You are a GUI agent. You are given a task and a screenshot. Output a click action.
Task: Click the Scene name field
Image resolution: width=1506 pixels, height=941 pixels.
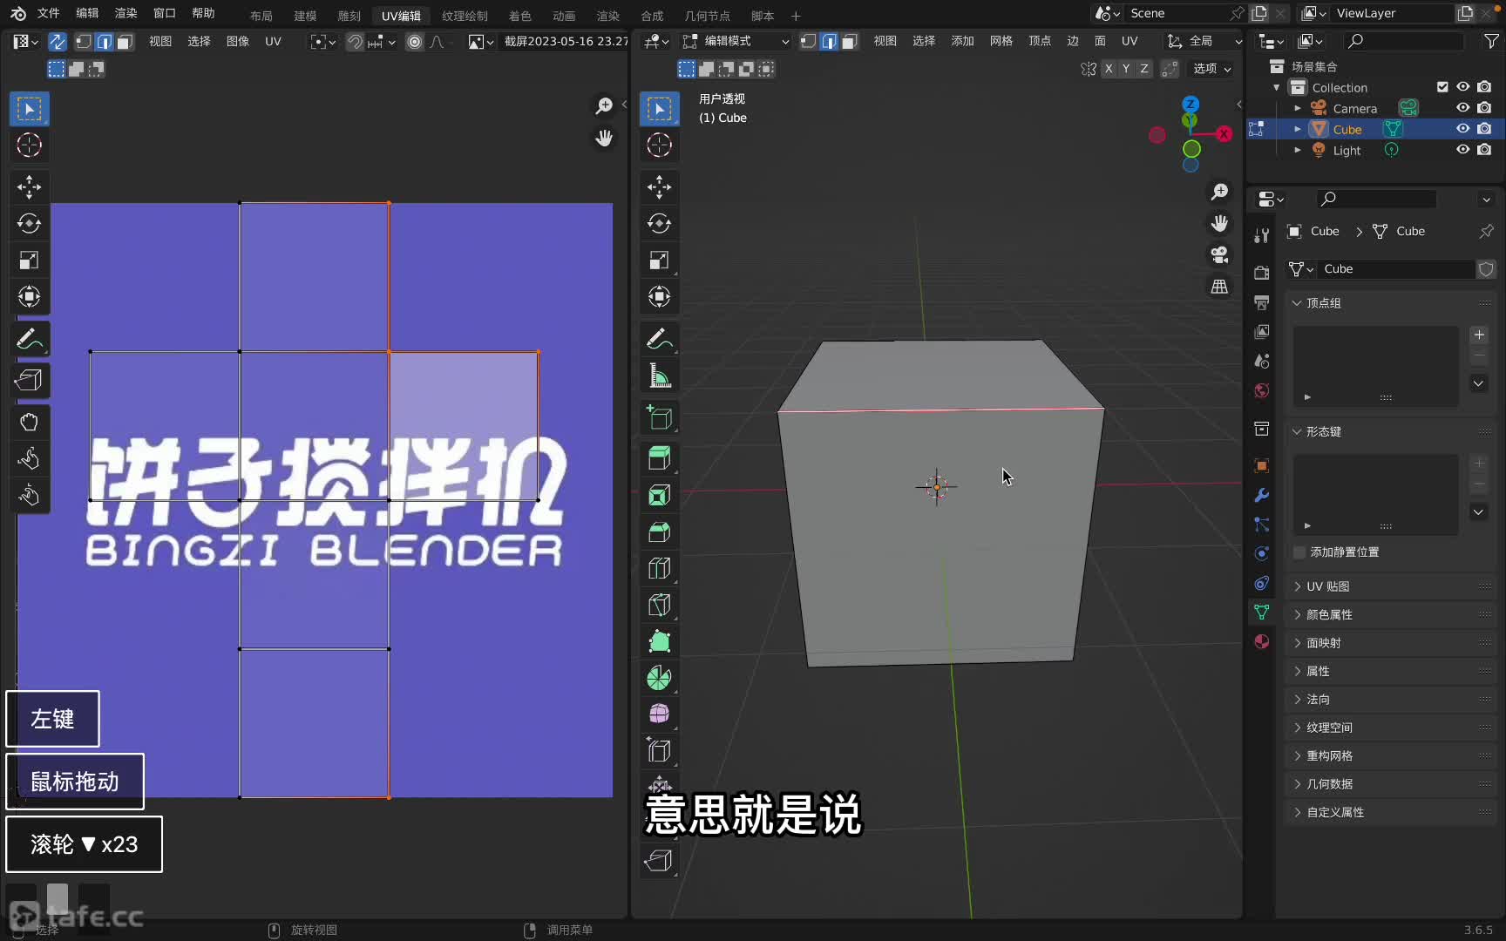(x=1177, y=13)
